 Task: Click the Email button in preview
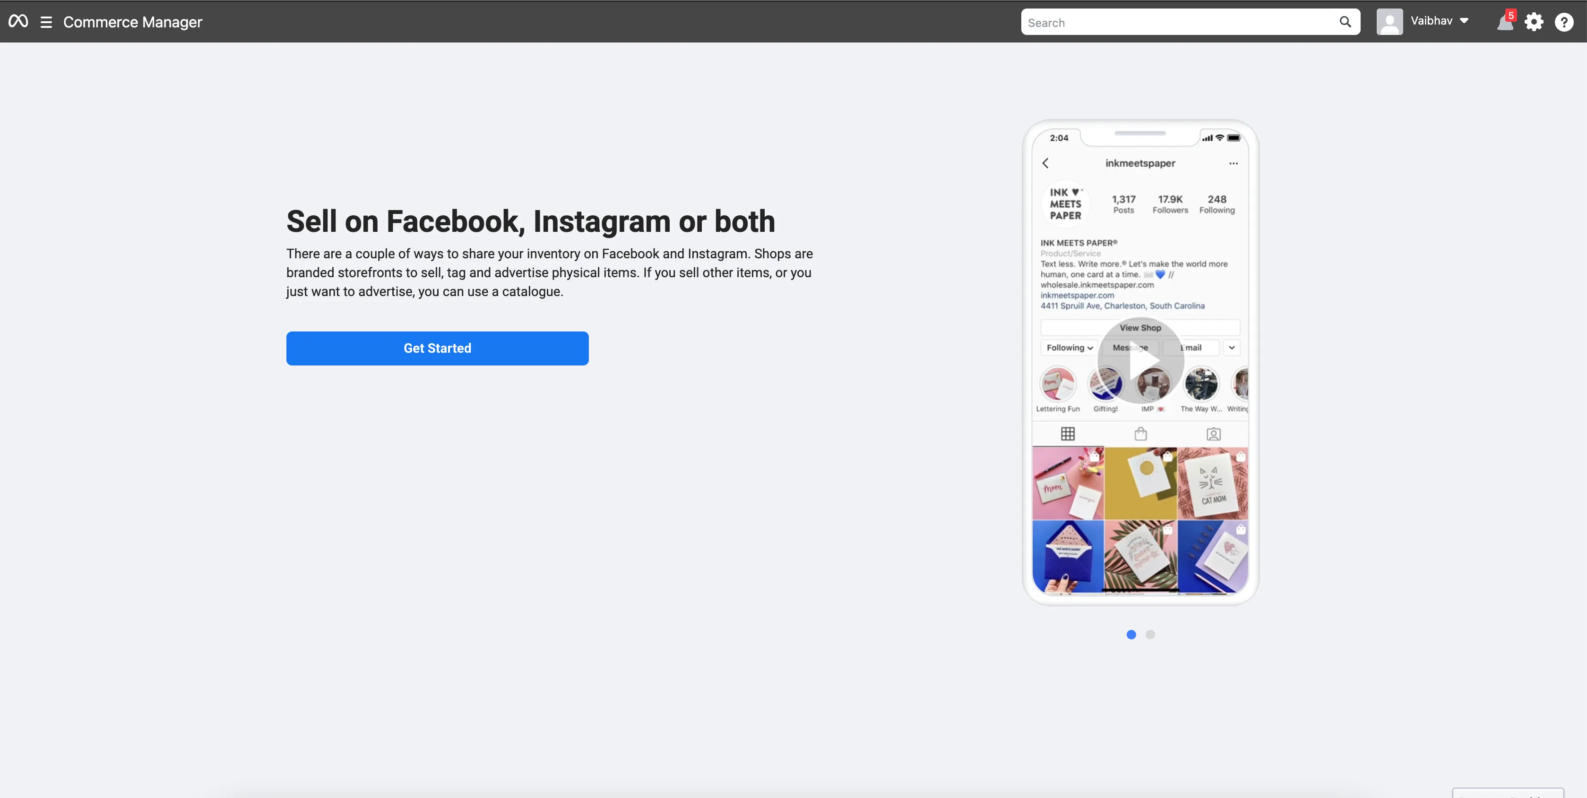pyautogui.click(x=1190, y=348)
